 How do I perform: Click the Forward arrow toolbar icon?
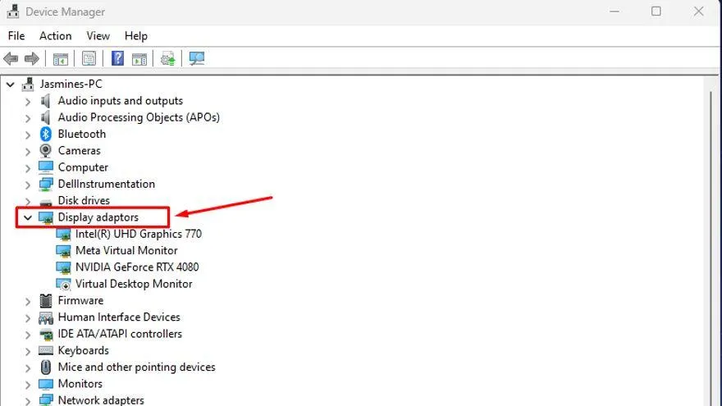pyautogui.click(x=32, y=59)
